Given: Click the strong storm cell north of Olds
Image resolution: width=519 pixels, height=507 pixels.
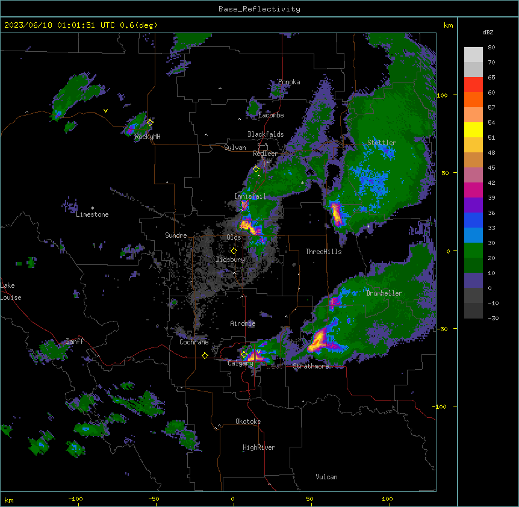Looking at the screenshot, I should pyautogui.click(x=250, y=226).
